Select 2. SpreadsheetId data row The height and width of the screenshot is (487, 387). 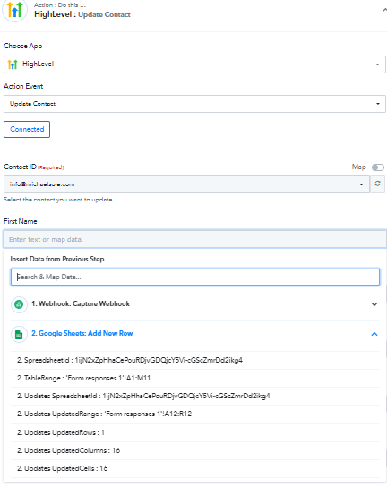pyautogui.click(x=195, y=360)
